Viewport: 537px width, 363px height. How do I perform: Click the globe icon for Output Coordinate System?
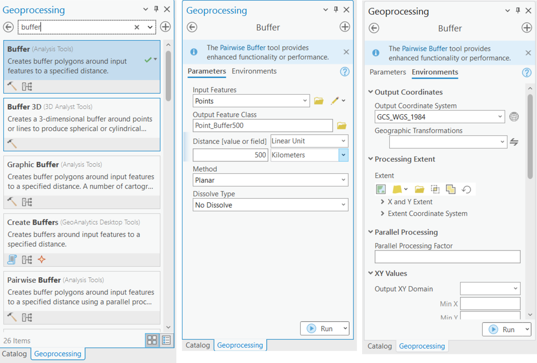pyautogui.click(x=514, y=117)
